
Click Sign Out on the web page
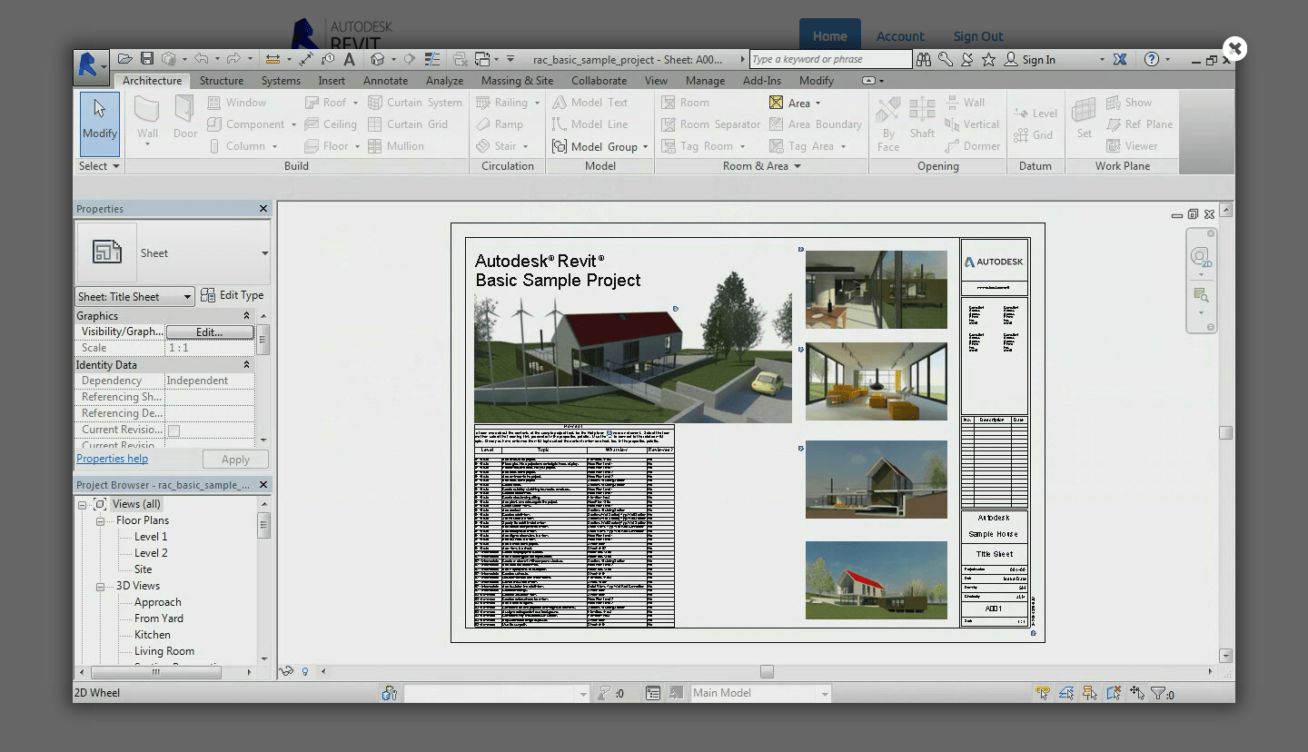(978, 36)
